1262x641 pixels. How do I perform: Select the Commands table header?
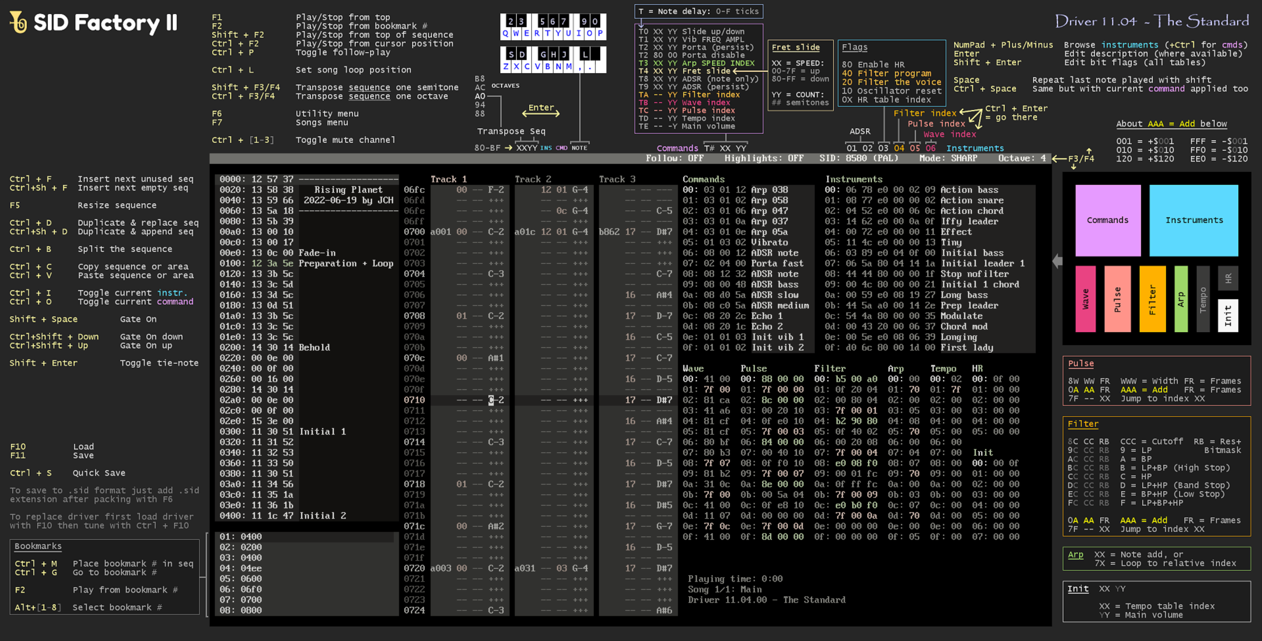(x=703, y=179)
